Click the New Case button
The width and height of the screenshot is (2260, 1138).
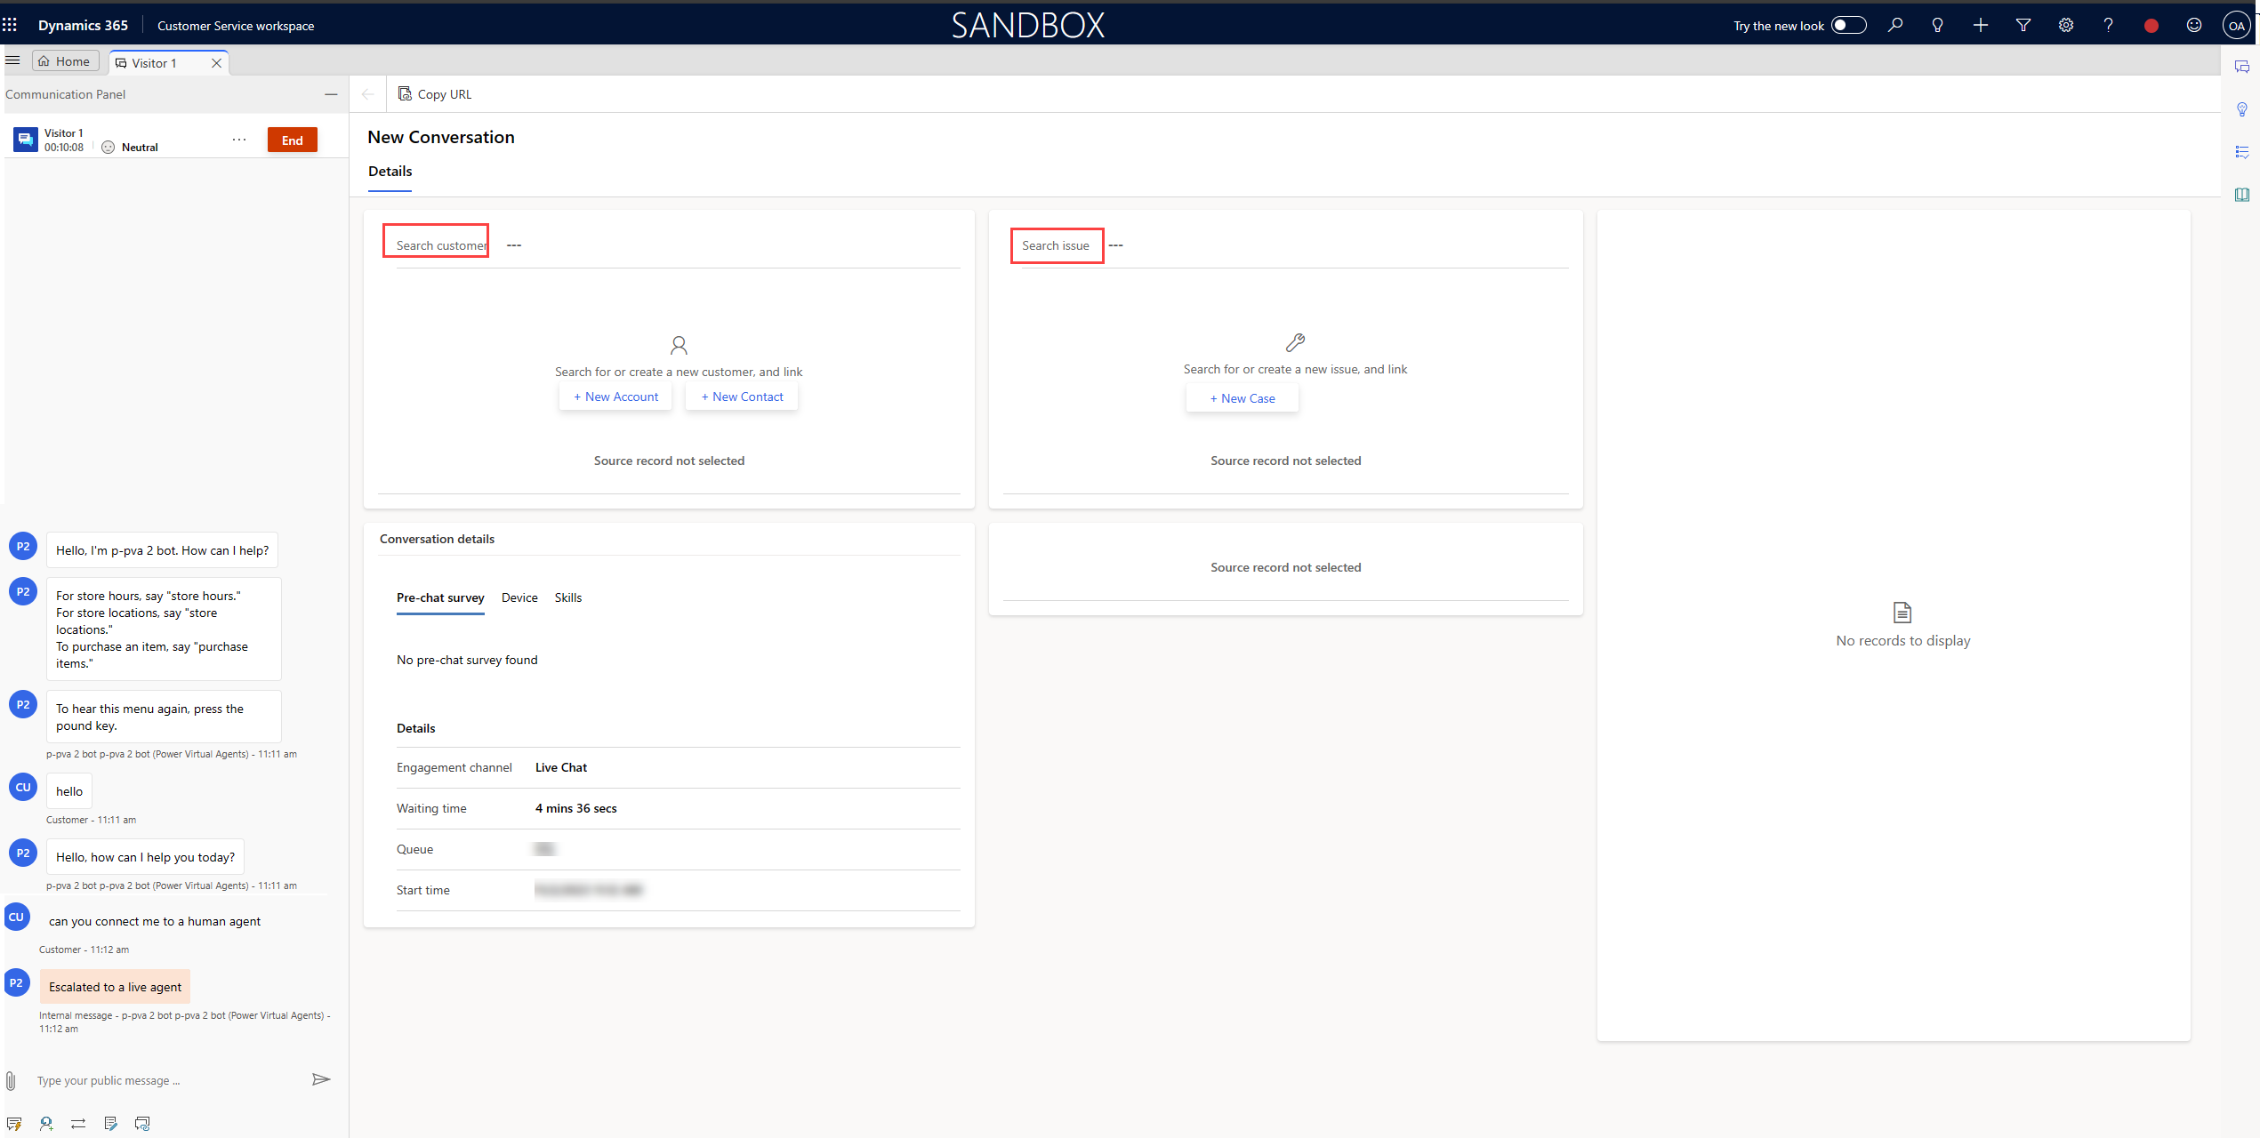1242,398
